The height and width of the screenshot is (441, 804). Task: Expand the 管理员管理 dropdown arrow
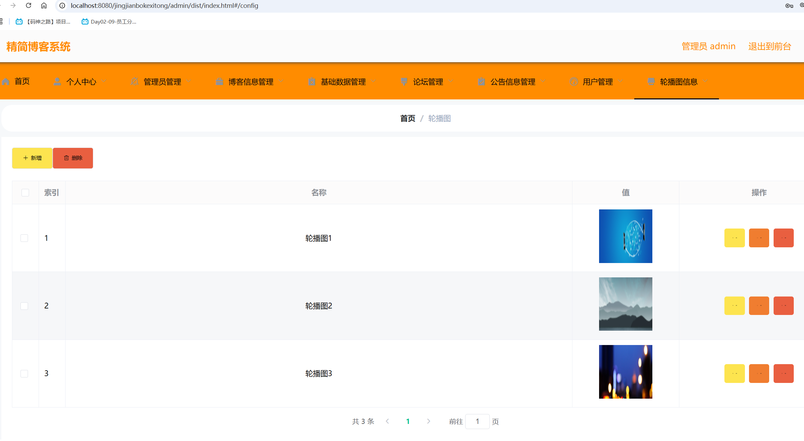(189, 81)
